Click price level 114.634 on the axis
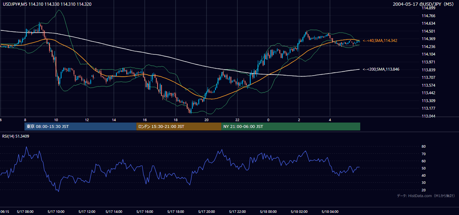The width and height of the screenshot is (459, 215). click(x=428, y=23)
